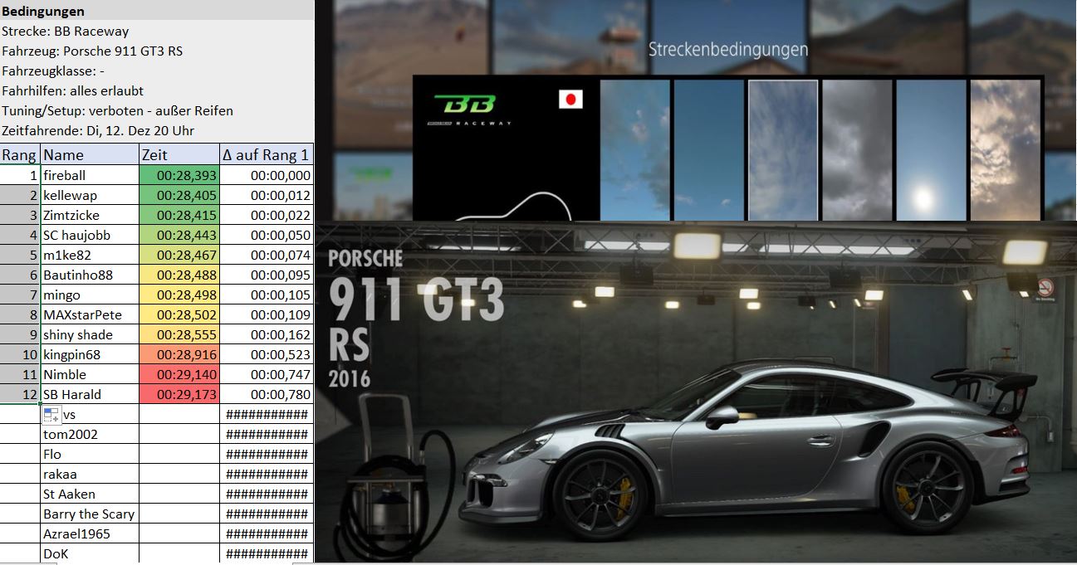Select the SB Harald name cell

(90, 394)
